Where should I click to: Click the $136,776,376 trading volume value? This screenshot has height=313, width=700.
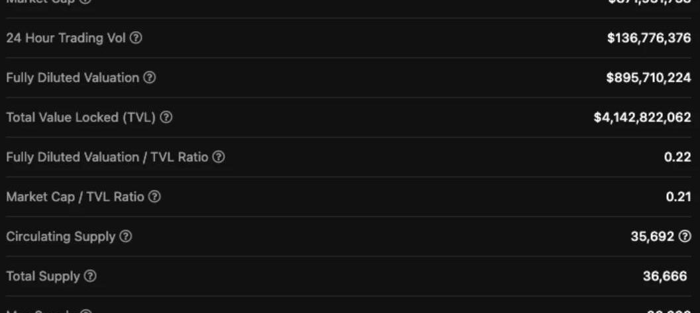click(x=649, y=39)
